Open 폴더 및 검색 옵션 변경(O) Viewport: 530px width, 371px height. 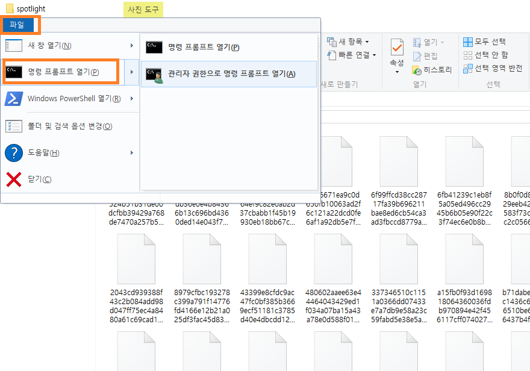click(x=70, y=126)
